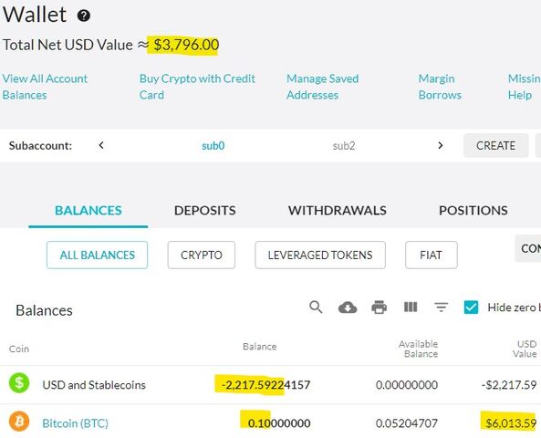This screenshot has width=541, height=438.
Task: Go to previous subaccount with left chevron
Action: (101, 145)
